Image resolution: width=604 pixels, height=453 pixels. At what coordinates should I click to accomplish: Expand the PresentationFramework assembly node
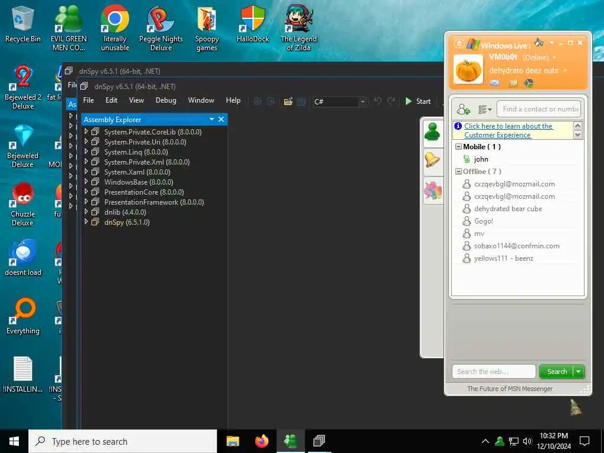click(86, 202)
